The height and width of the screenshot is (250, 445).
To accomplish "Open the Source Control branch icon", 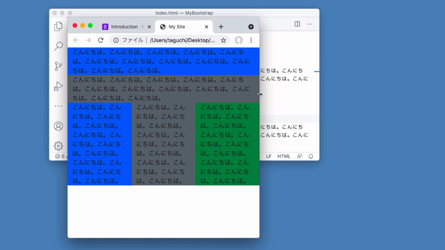I will (58, 66).
